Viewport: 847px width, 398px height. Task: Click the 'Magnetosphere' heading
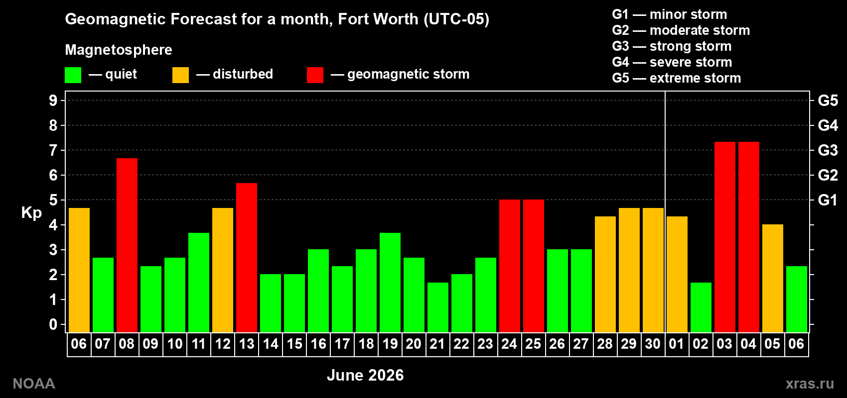(119, 50)
